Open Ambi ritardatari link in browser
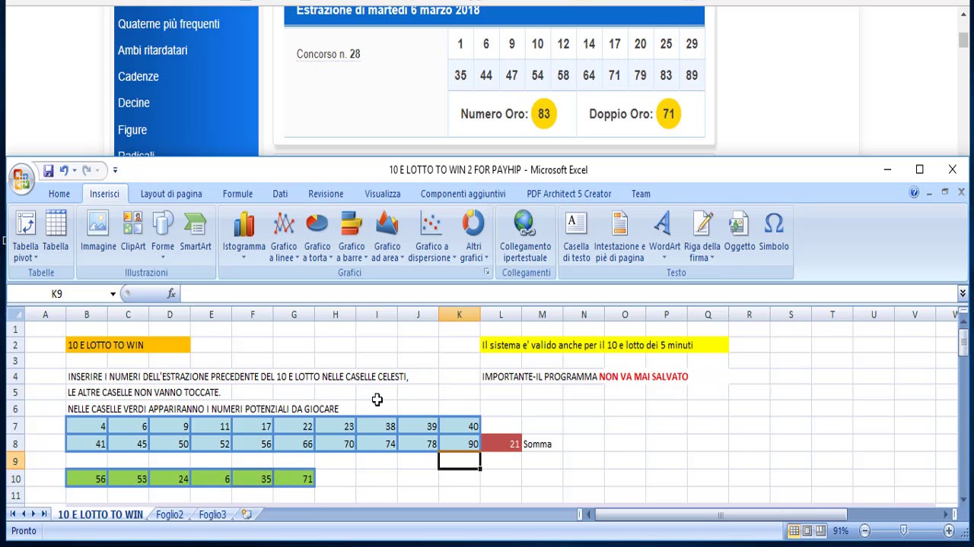This screenshot has width=974, height=547. [153, 50]
